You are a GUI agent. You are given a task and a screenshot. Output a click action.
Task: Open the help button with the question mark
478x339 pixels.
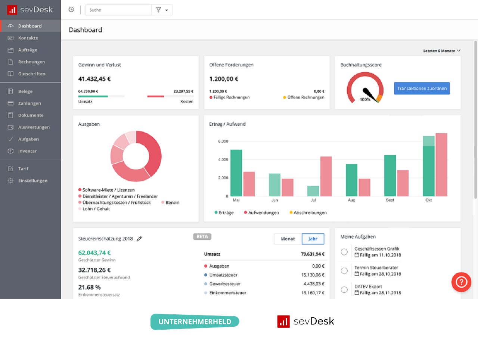tap(461, 282)
